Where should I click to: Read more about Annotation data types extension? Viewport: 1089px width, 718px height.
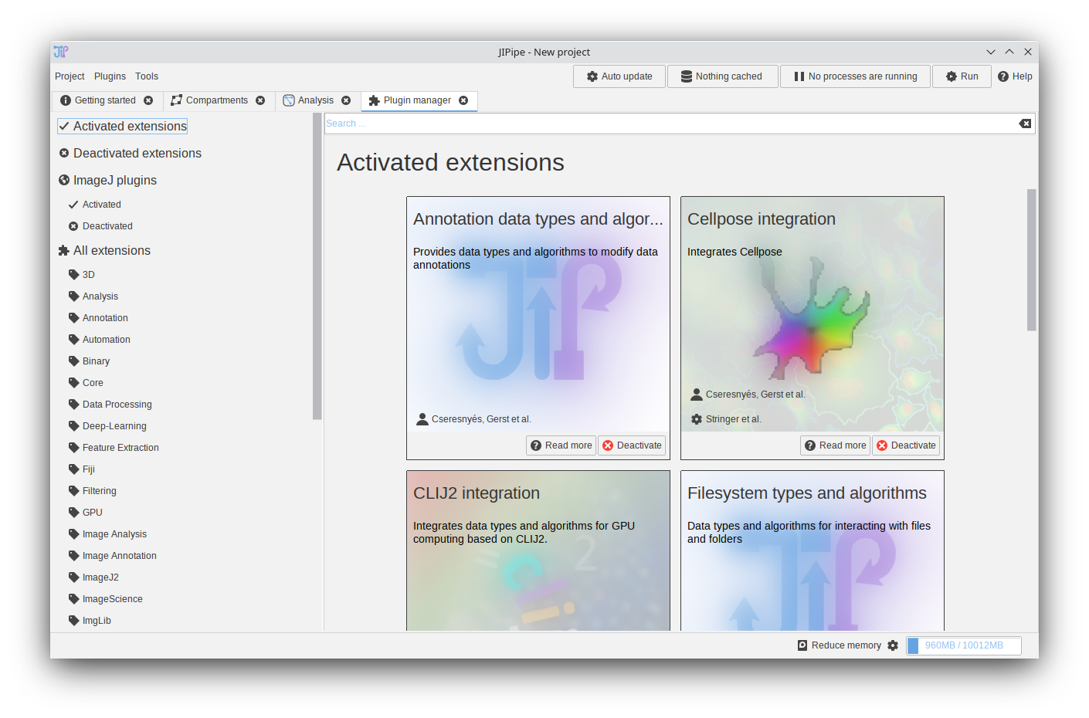561,445
